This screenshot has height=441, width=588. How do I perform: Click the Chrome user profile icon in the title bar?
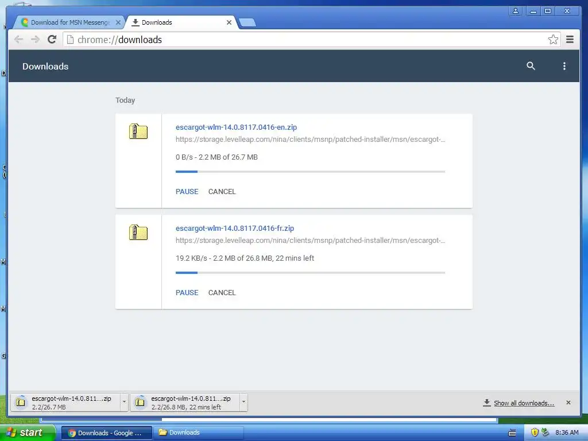pyautogui.click(x=516, y=11)
